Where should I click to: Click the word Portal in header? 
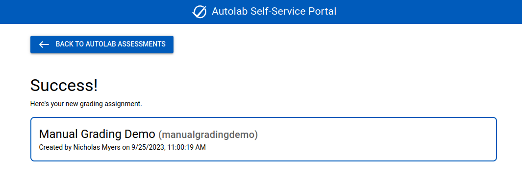pyautogui.click(x=322, y=12)
